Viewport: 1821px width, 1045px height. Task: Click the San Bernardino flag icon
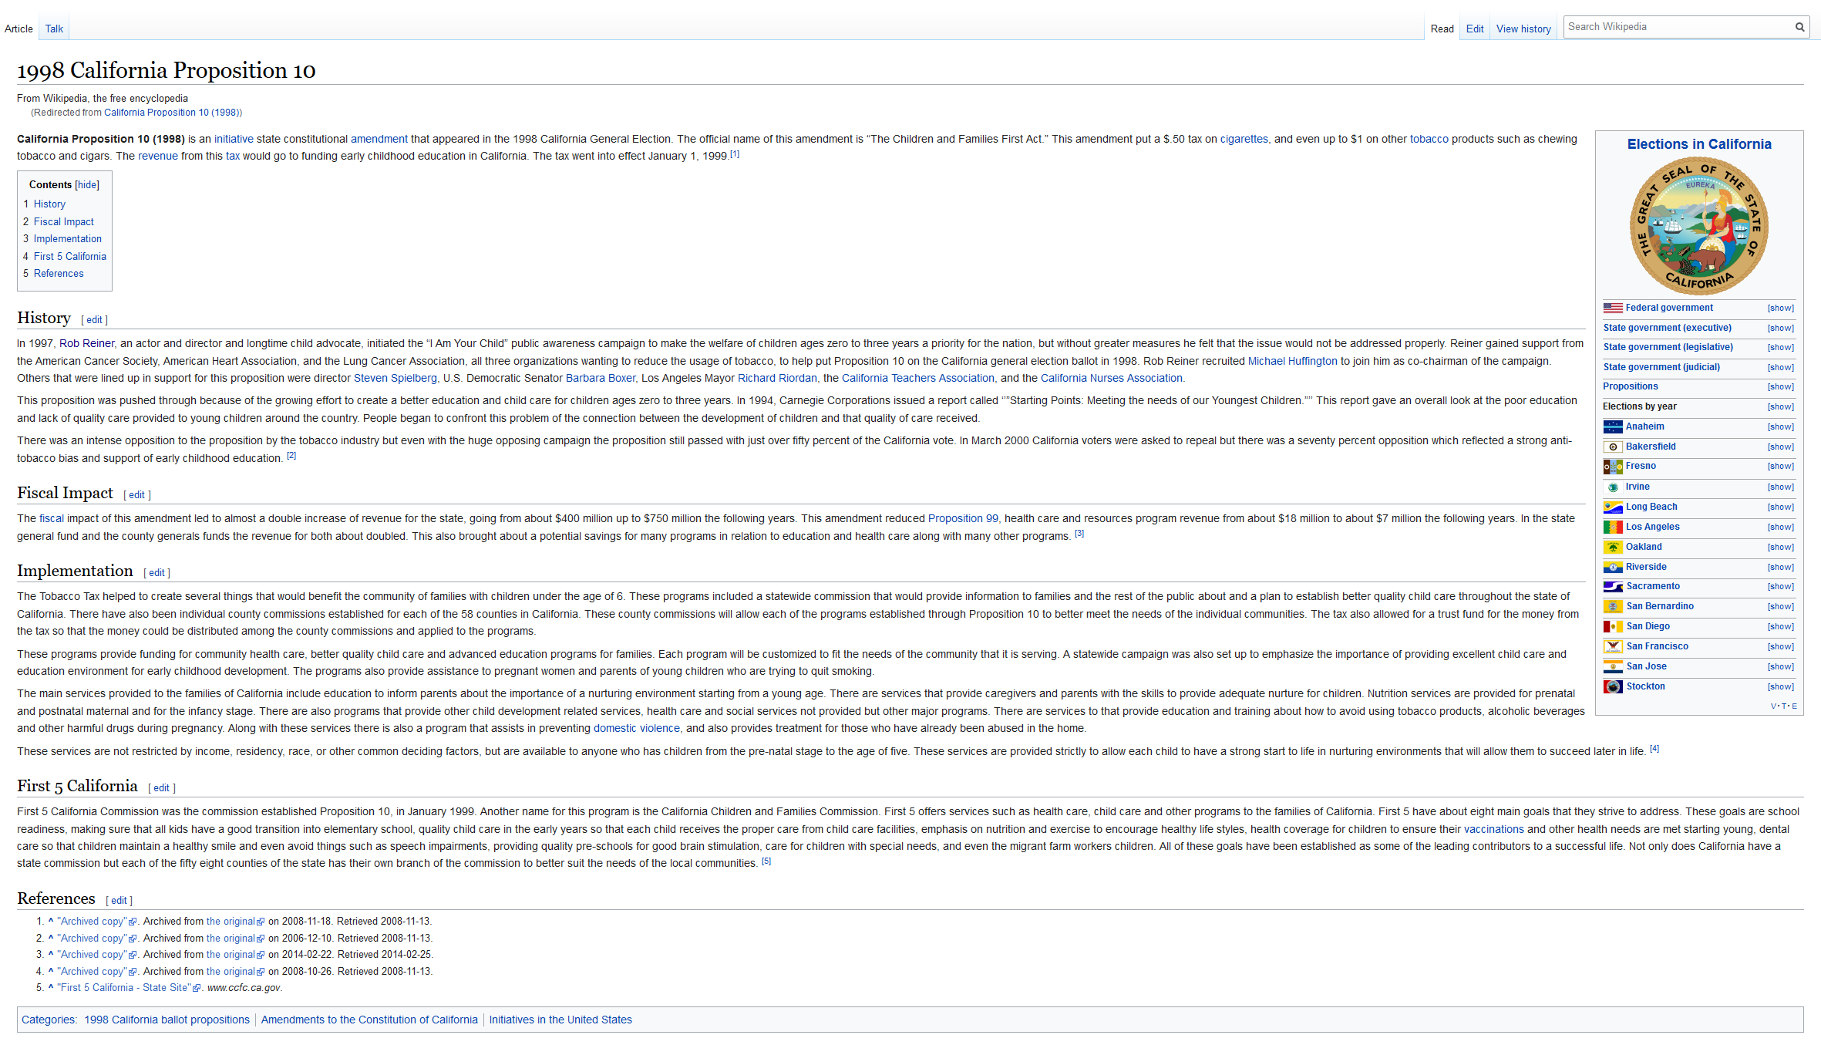(1613, 606)
